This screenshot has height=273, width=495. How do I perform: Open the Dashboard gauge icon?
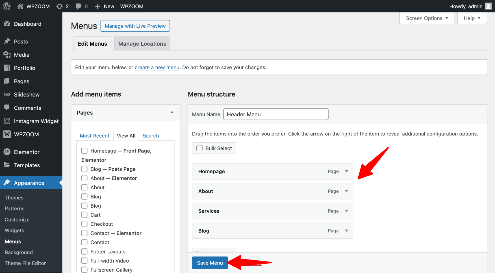7,24
